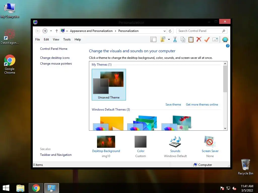Viewport: 258px width, 193px height.
Task: Expand the folder options toolbar dropdown arrow
Action: tap(169, 39)
